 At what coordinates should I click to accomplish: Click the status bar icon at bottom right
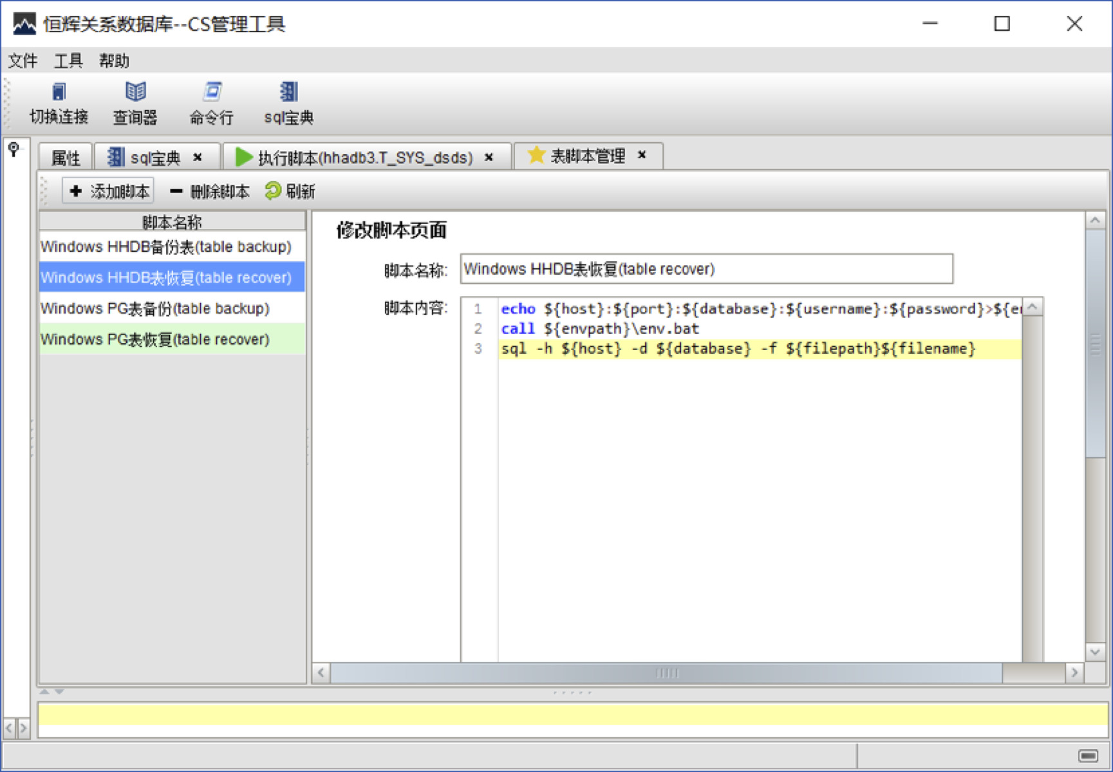(x=1088, y=755)
